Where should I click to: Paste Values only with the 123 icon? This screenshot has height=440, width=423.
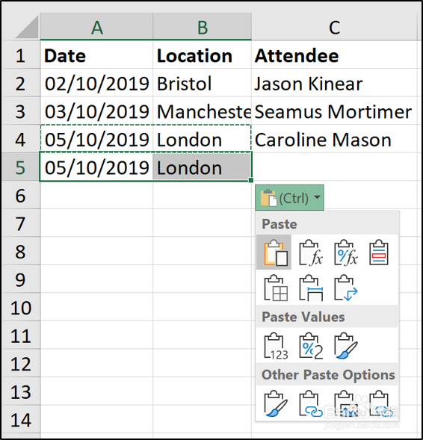pyautogui.click(x=276, y=346)
